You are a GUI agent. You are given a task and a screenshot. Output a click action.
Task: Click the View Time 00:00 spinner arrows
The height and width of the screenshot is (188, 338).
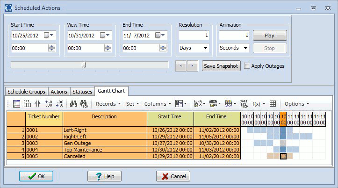[x=108, y=48]
